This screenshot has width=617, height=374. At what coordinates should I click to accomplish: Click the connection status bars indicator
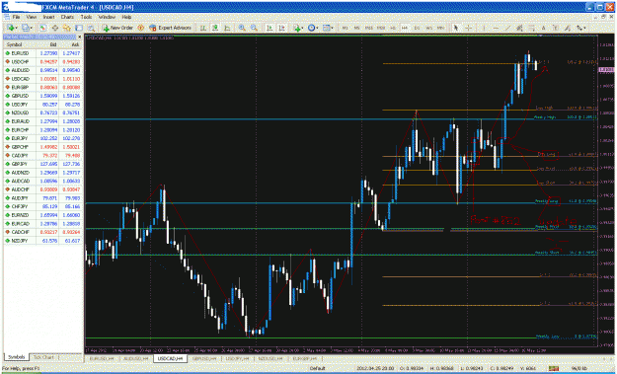coord(554,368)
